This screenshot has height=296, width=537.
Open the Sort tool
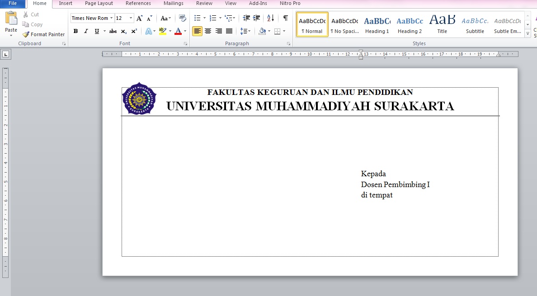click(270, 18)
